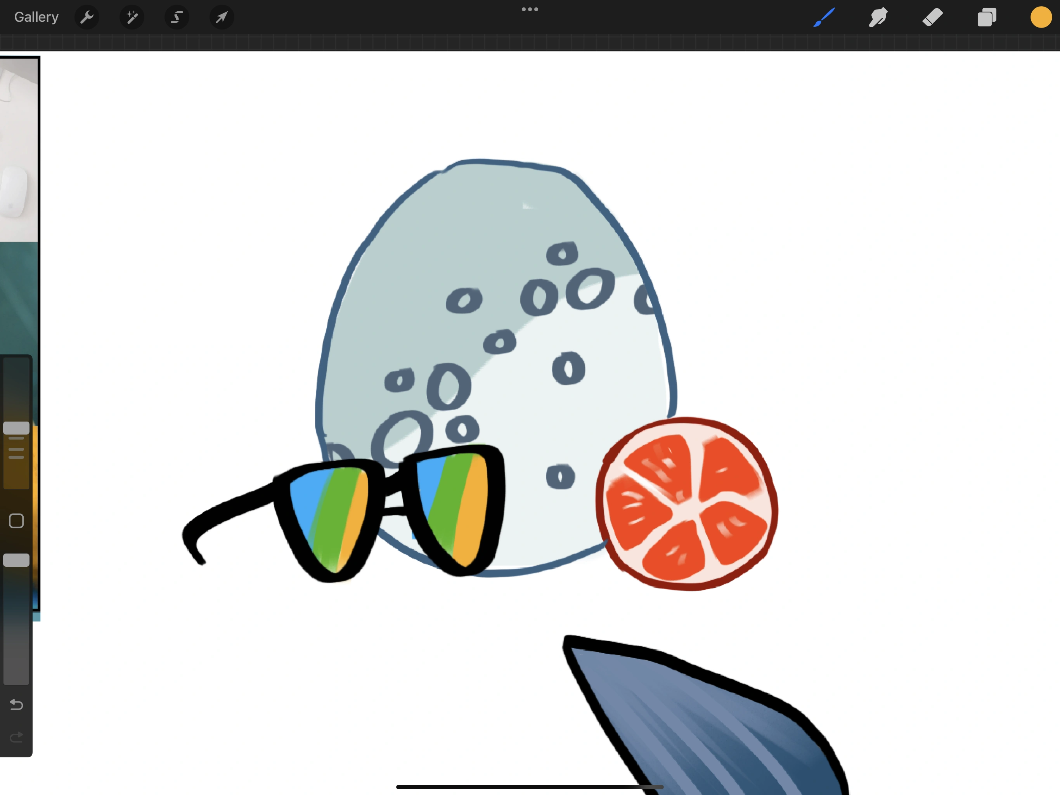Tap the brush size slider handle
Screen dimensions: 1060x795
click(x=16, y=428)
